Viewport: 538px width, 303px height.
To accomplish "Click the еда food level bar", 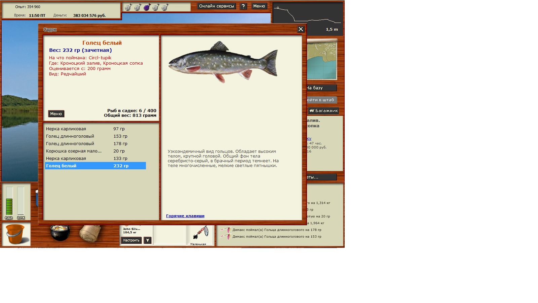I will 9,201.
